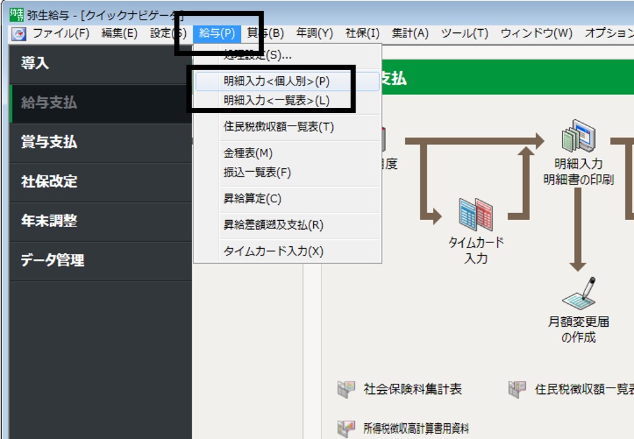
Task: Open the 社保(I) menu
Action: tap(362, 33)
